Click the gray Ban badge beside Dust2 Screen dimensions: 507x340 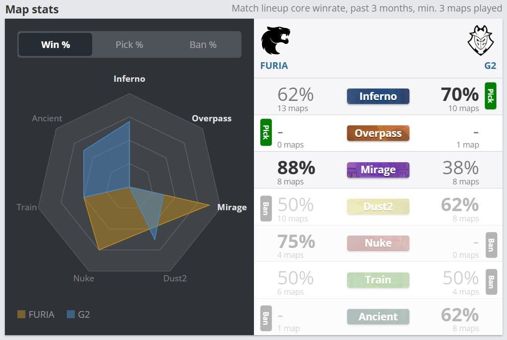tap(266, 209)
